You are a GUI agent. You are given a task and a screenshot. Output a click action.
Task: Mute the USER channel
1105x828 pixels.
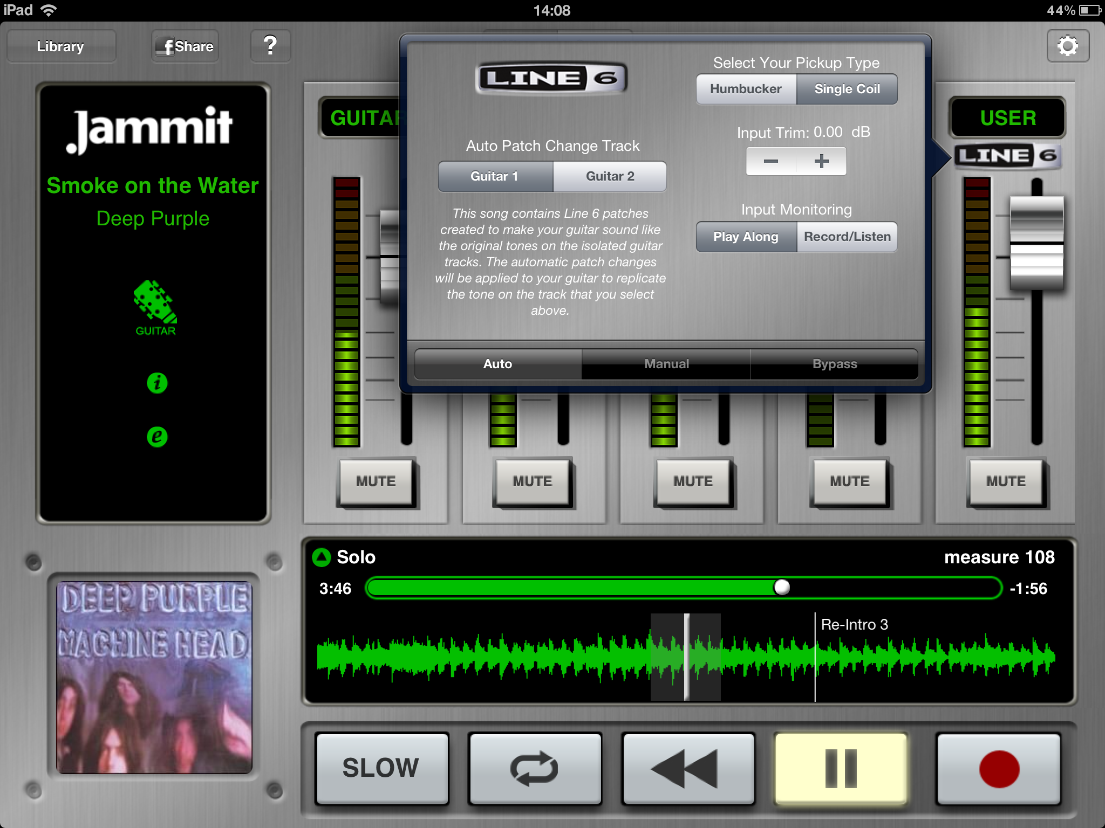1006,481
